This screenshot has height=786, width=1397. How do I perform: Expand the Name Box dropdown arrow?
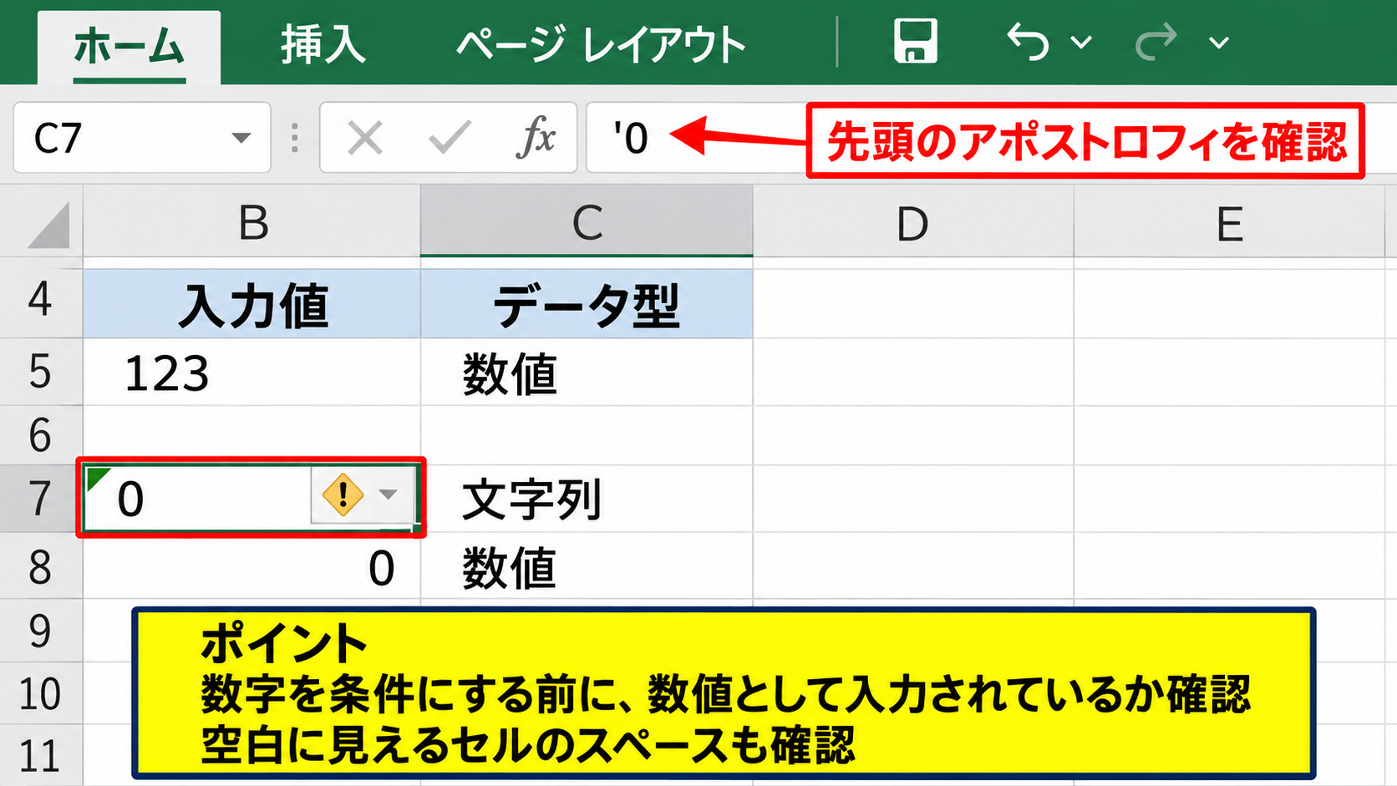coord(241,138)
